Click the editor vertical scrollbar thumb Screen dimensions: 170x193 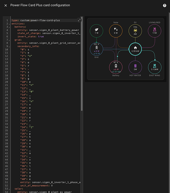[x=82, y=63]
